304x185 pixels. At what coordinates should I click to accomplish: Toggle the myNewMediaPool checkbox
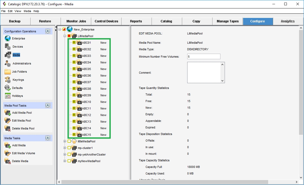(69, 161)
